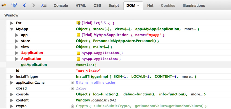This screenshot has height=109, width=231.
Task: Click yellow square icon beside MyApp.Application()
Action: click(x=78, y=59)
